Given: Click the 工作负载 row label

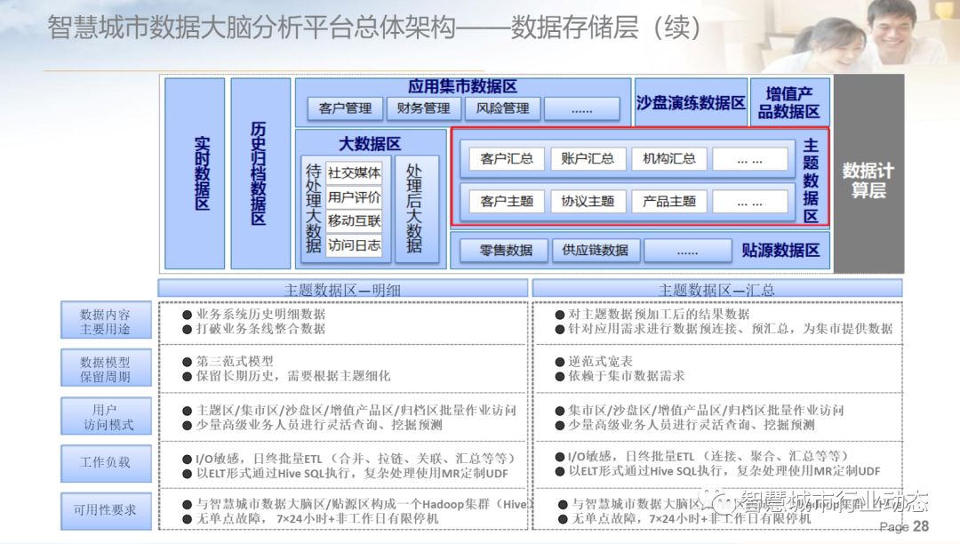Looking at the screenshot, I should 105,462.
